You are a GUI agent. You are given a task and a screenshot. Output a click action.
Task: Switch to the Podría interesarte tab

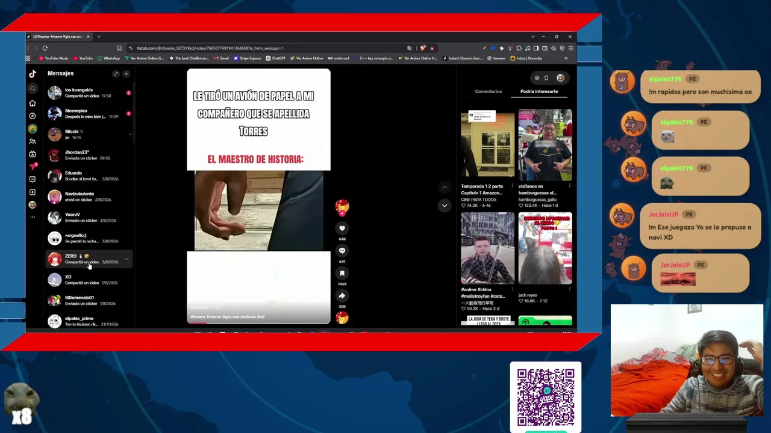pos(539,91)
